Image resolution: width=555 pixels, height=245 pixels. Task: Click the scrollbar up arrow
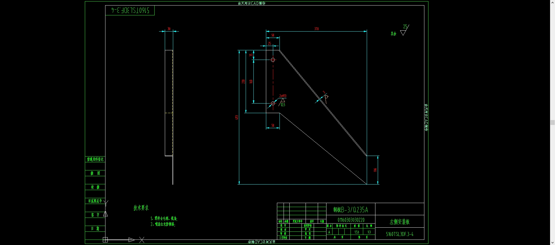point(552,2)
